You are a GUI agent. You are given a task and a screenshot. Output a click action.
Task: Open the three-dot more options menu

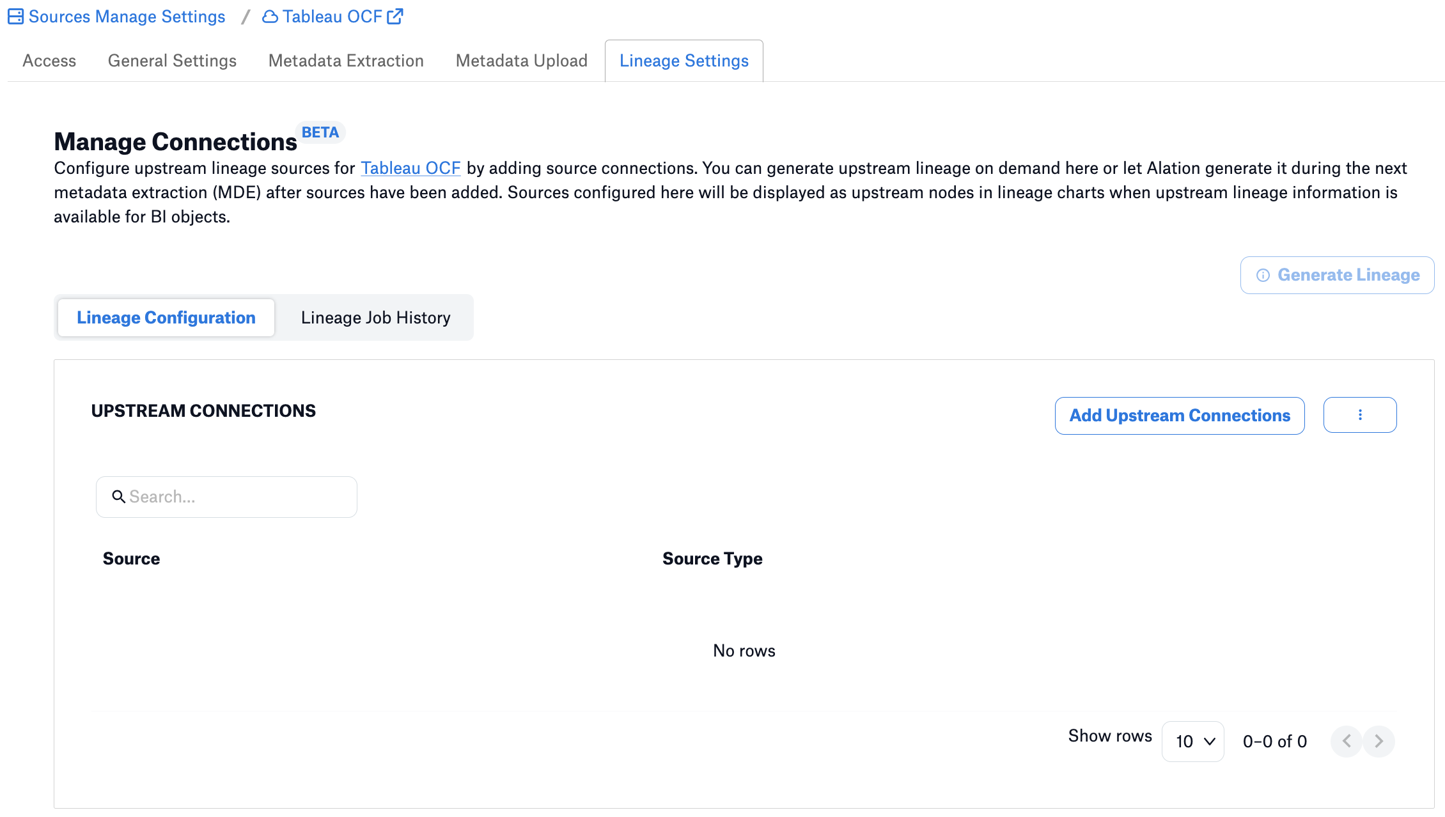[1360, 415]
